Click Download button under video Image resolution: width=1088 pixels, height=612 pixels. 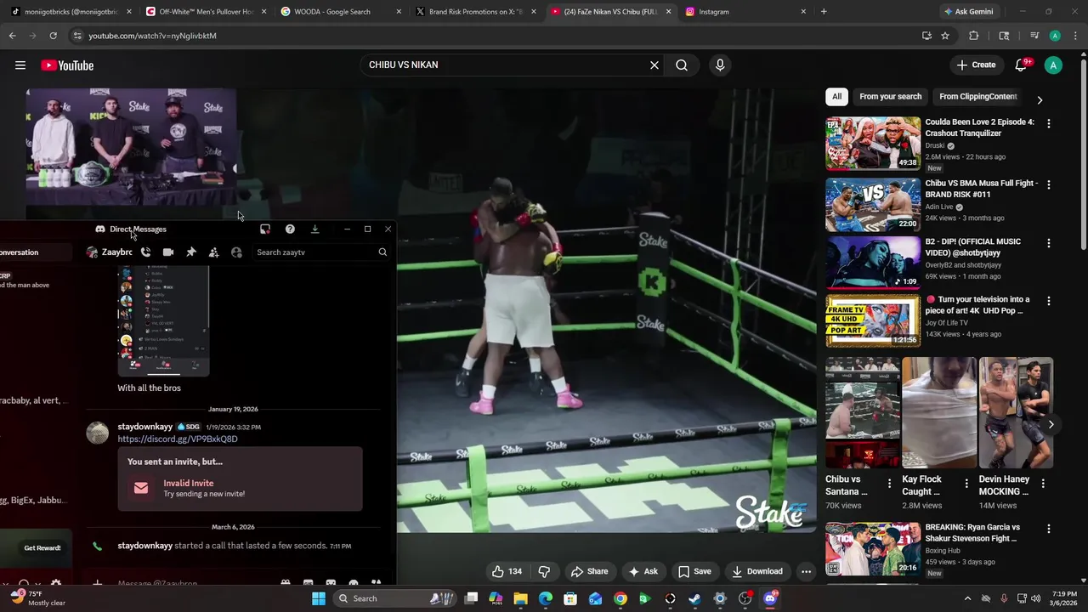click(x=757, y=571)
